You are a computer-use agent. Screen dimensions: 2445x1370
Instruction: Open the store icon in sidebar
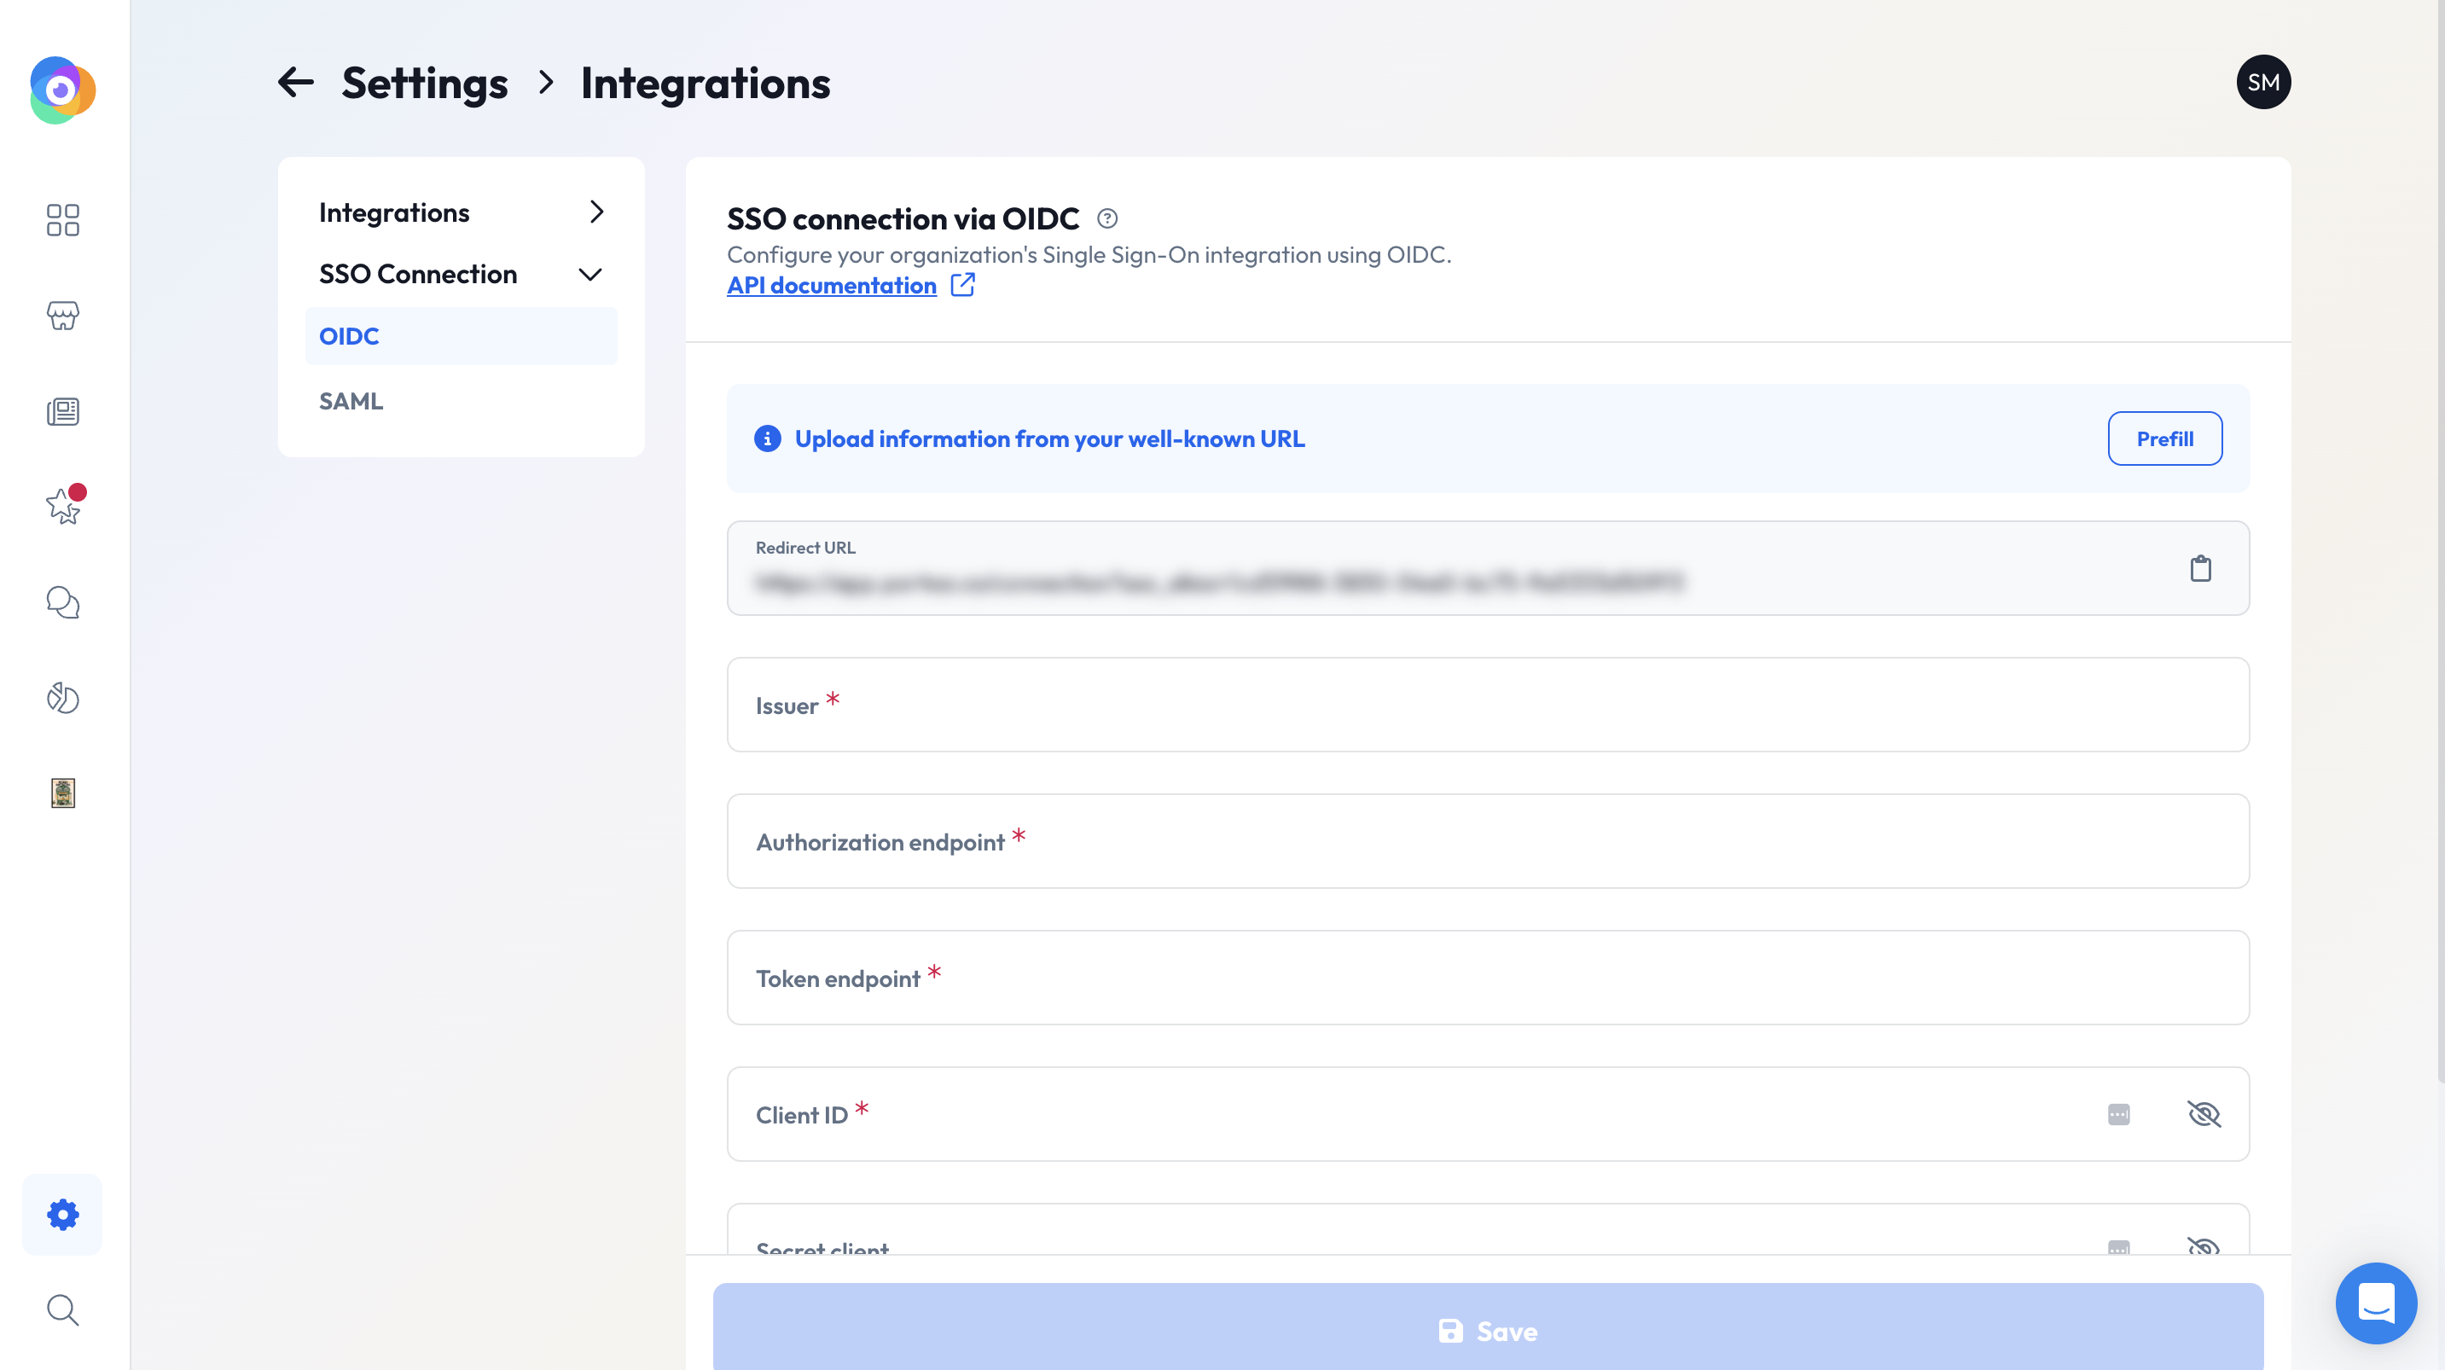pos(62,316)
